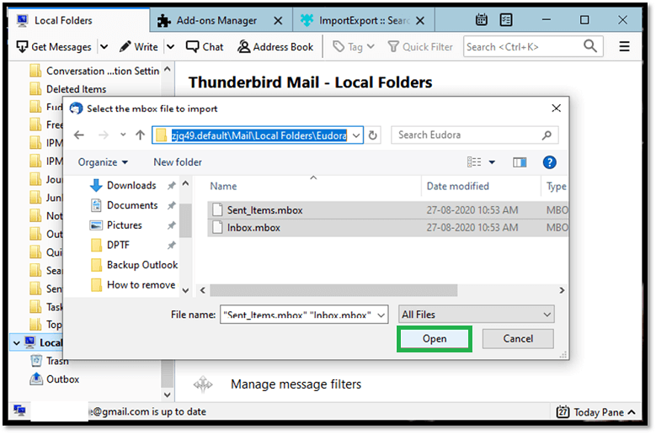
Task: Select Downloads in quick access
Action: (131, 185)
